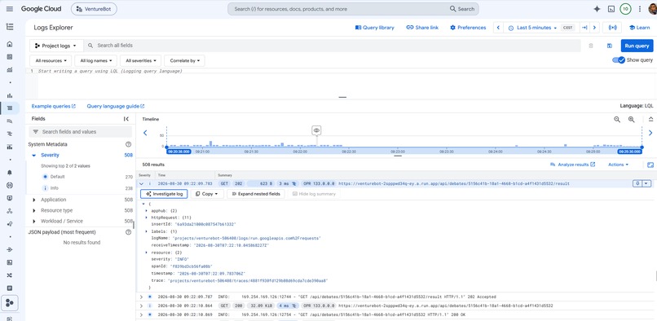This screenshot has height=321, width=657.
Task: Toggle the Show query switch
Action: pyautogui.click(x=619, y=60)
